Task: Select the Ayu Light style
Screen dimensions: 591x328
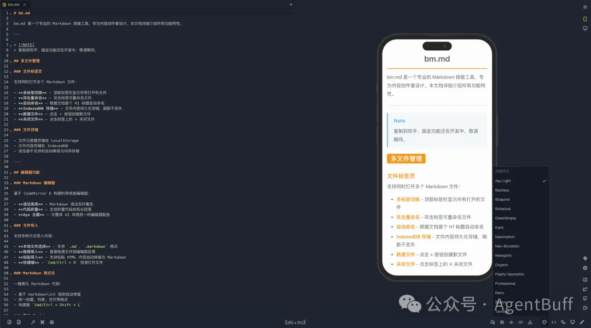Action: pyautogui.click(x=520, y=181)
